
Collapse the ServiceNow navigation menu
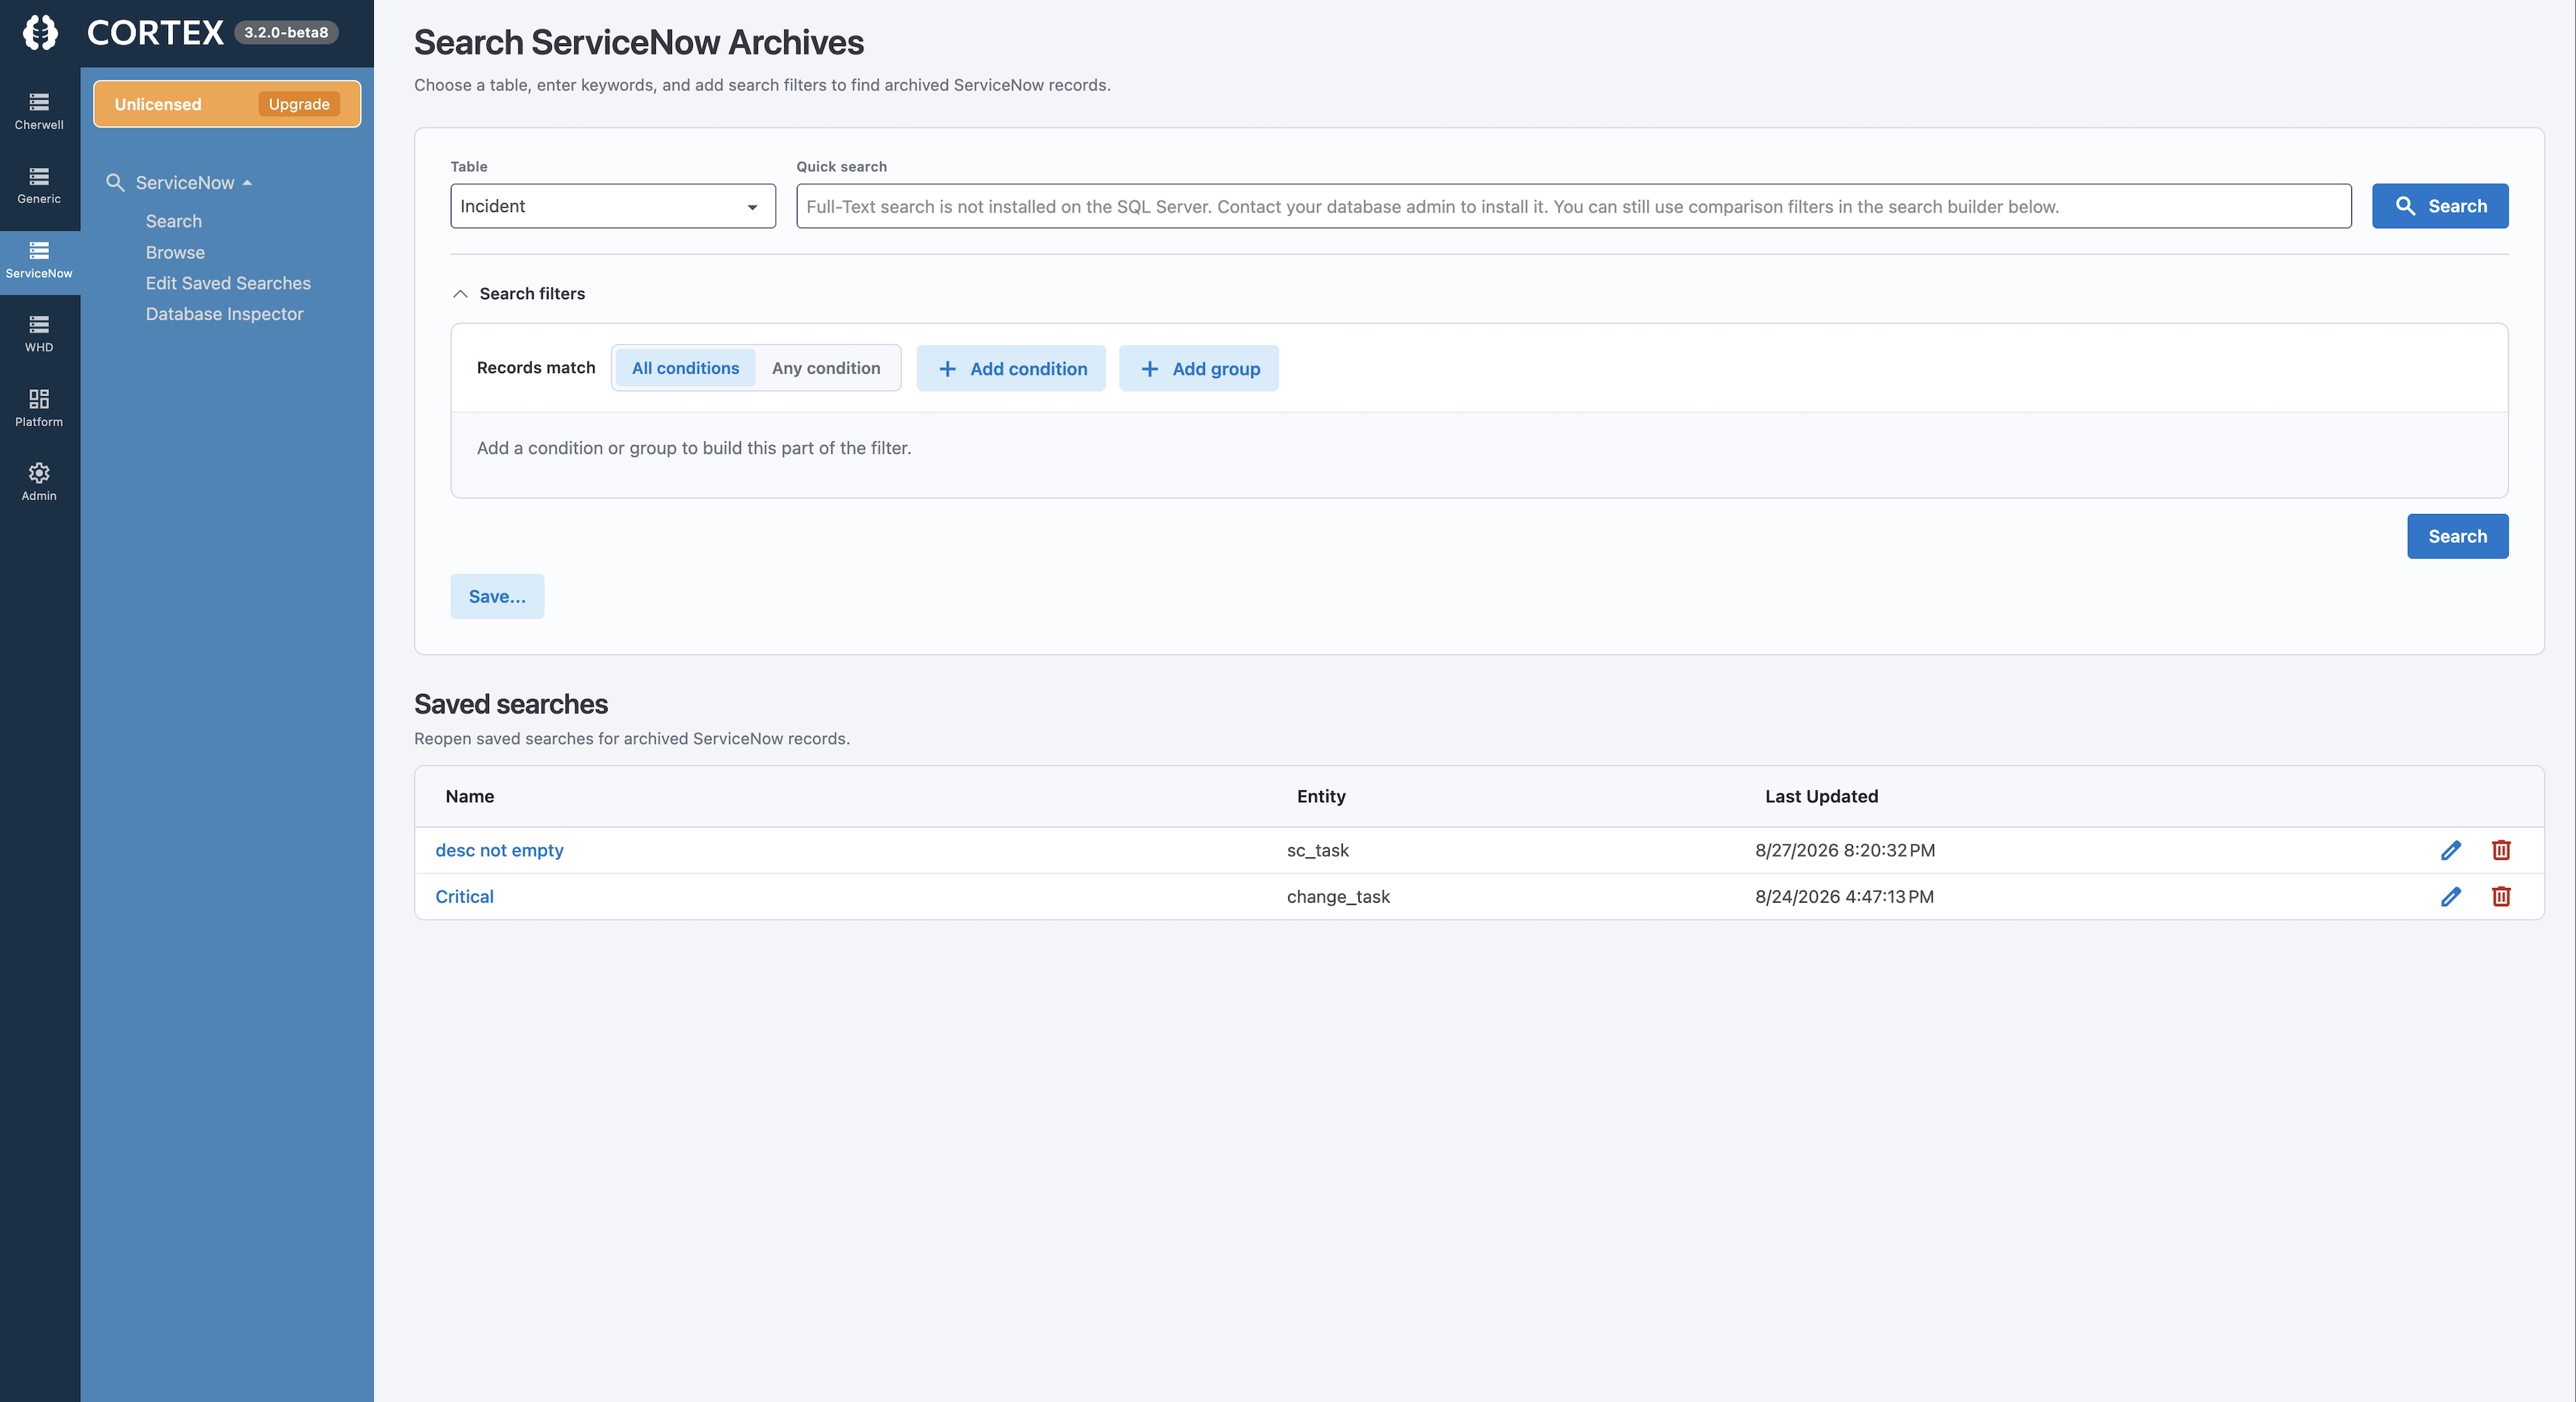193,183
